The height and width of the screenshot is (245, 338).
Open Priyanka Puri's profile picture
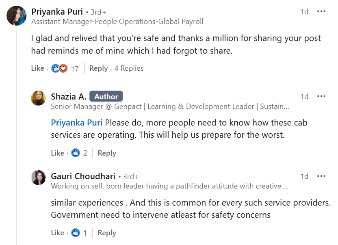(16, 16)
